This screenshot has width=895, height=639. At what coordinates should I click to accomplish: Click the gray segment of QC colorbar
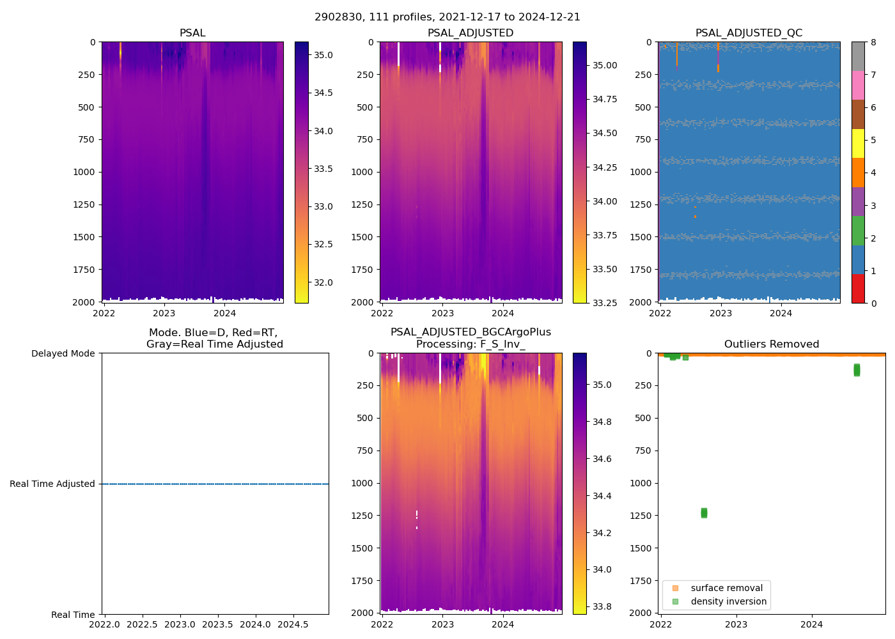point(858,56)
